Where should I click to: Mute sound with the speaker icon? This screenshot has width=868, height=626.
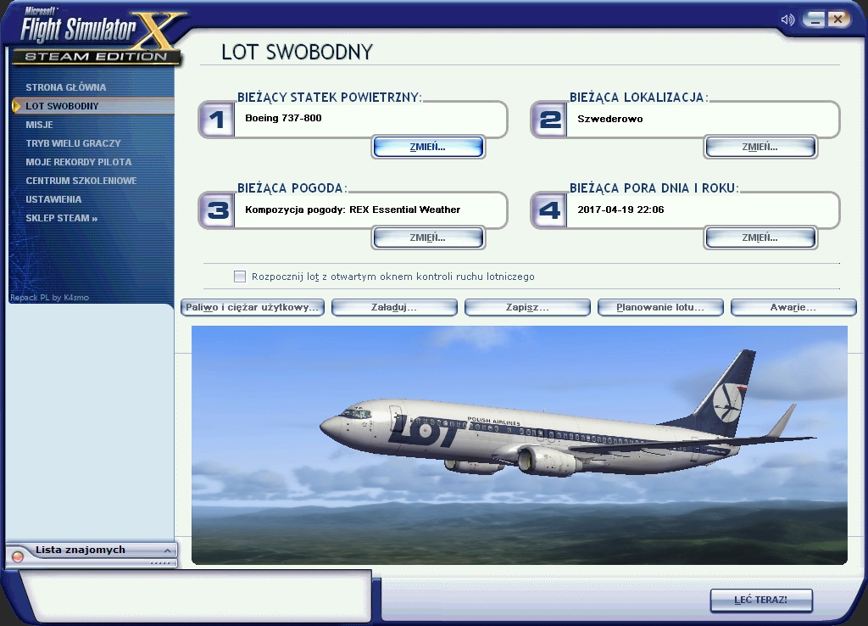pos(787,20)
